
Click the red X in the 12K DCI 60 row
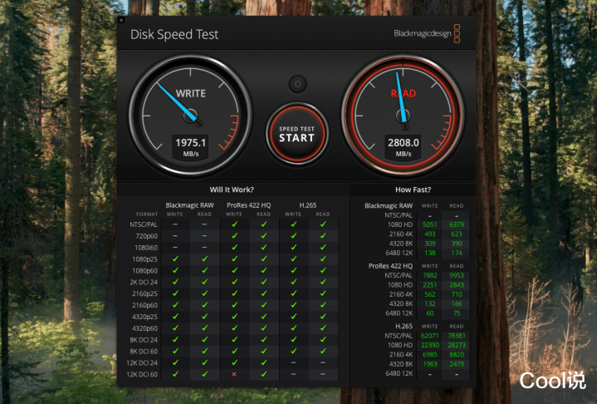coord(234,374)
